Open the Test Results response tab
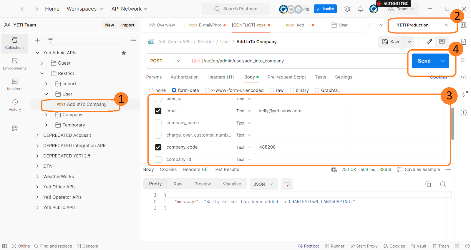The image size is (471, 250). [x=226, y=170]
